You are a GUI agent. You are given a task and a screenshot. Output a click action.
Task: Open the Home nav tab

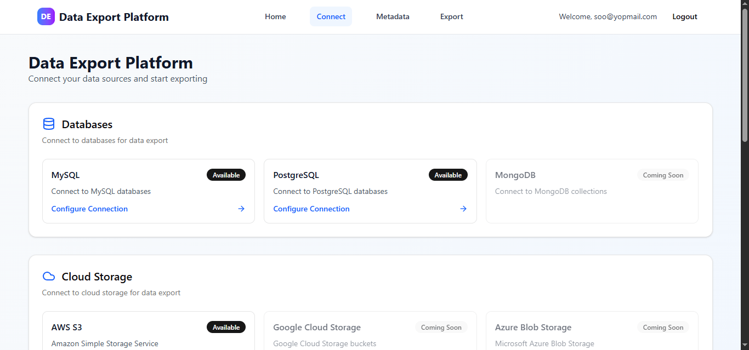[x=275, y=16]
